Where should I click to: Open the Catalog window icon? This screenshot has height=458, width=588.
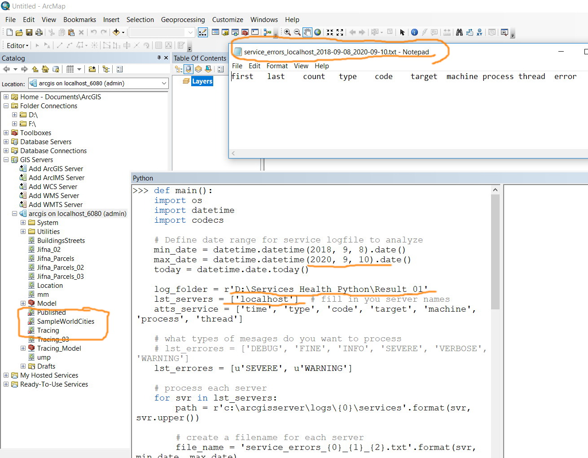[x=225, y=32]
